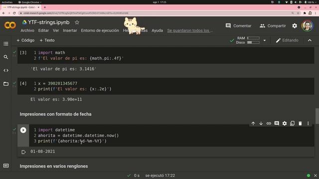Open notebook settings gear in header
Image resolution: width=319 pixels, height=179 pixels.
[295, 26]
